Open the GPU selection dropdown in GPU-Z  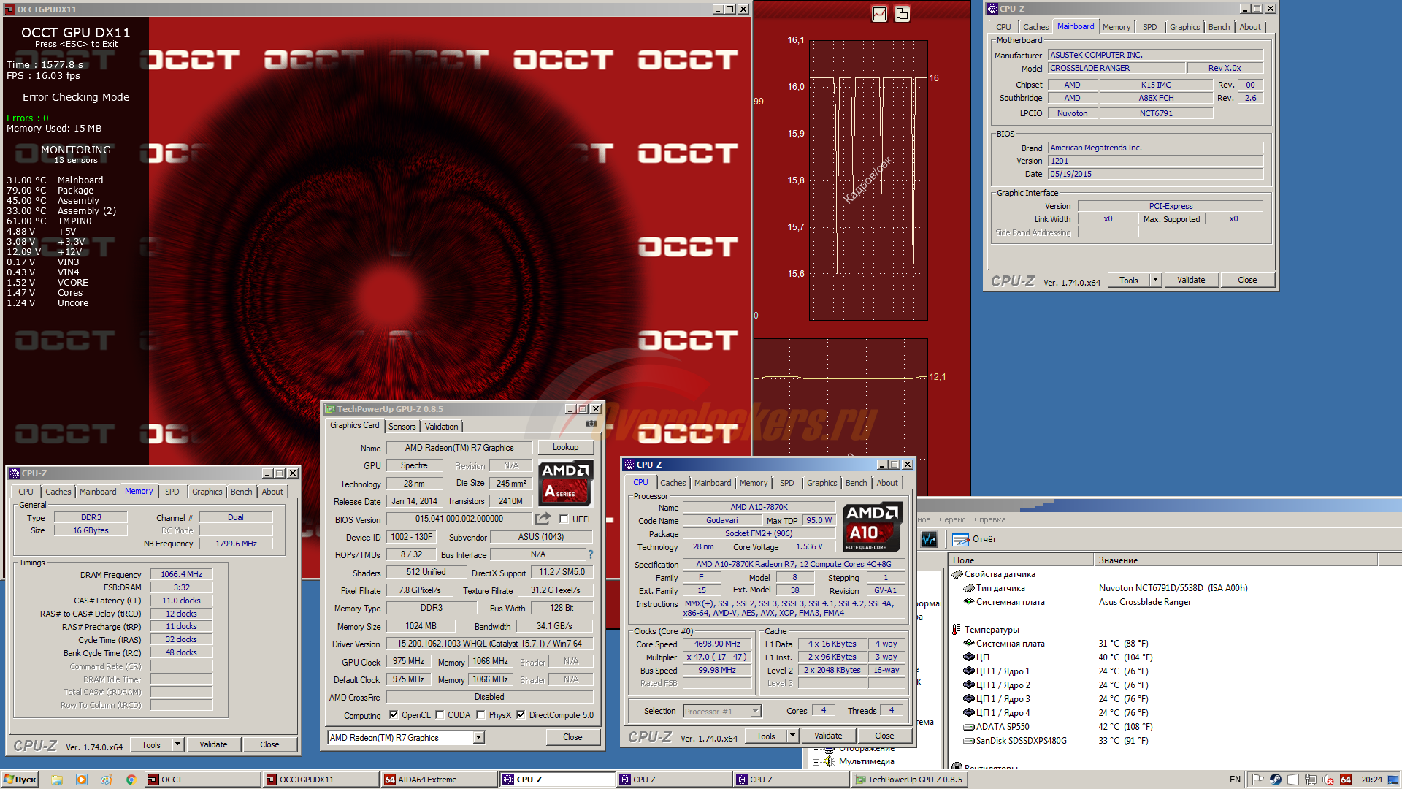coord(479,738)
